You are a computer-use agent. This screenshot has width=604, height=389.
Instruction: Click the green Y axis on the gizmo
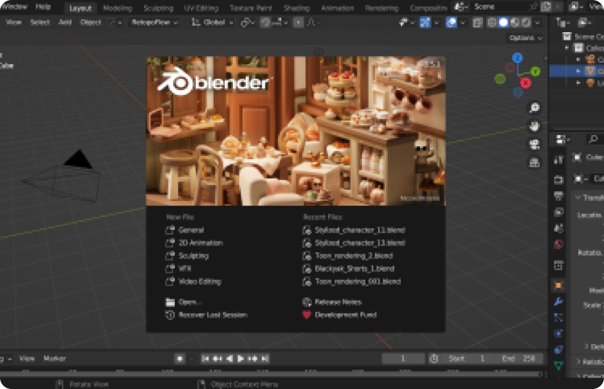pos(535,71)
